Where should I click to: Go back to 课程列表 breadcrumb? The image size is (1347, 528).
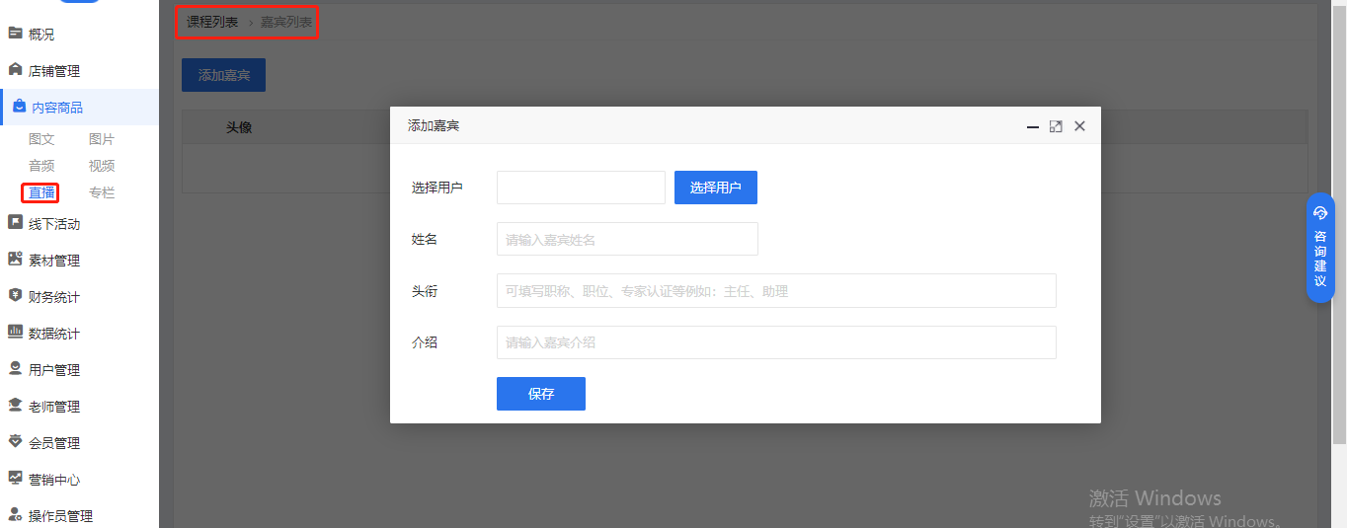pos(212,22)
